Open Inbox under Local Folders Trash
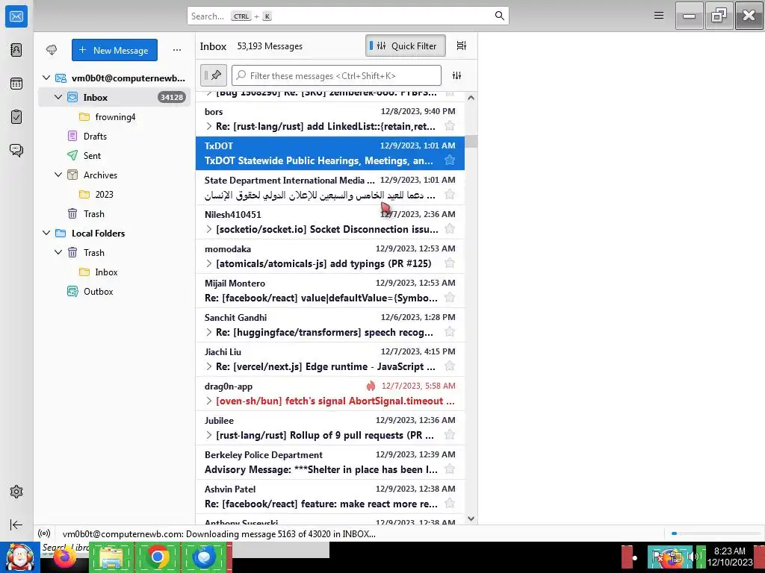Screen dimensions: 765x573 coord(114,272)
